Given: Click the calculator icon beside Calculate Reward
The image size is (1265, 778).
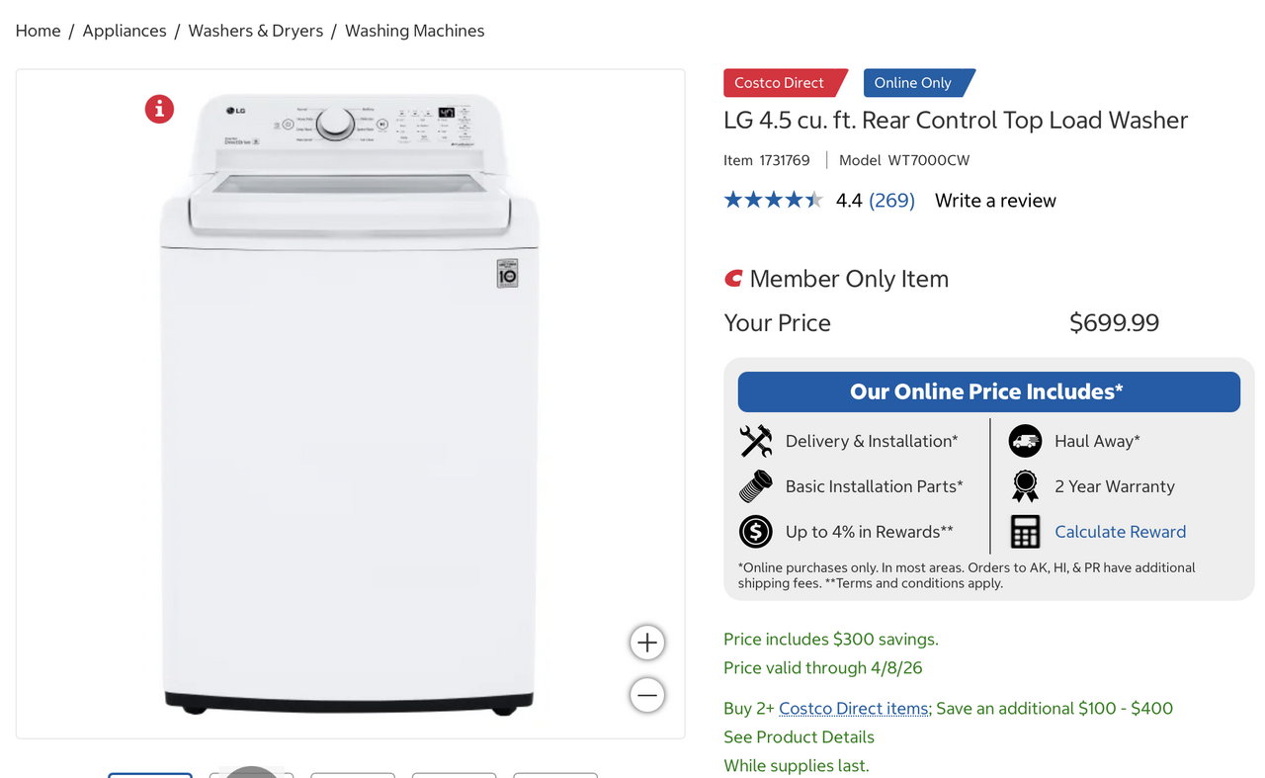Looking at the screenshot, I should (x=1025, y=532).
